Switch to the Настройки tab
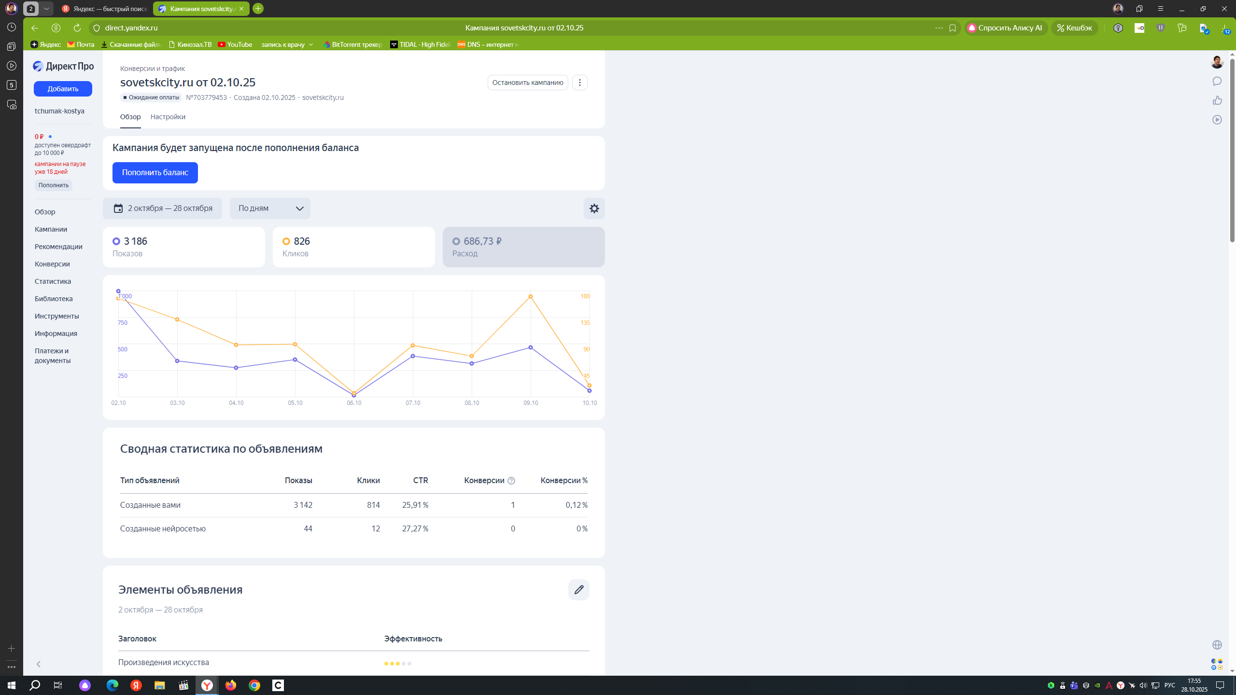The image size is (1236, 695). point(168,117)
